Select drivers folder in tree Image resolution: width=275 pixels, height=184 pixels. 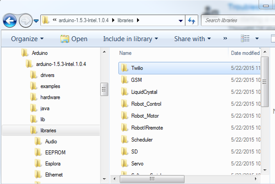click(x=47, y=75)
